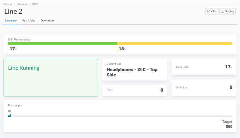The height and width of the screenshot is (138, 240).
Task: Click the UPH card
Action: click(135, 90)
